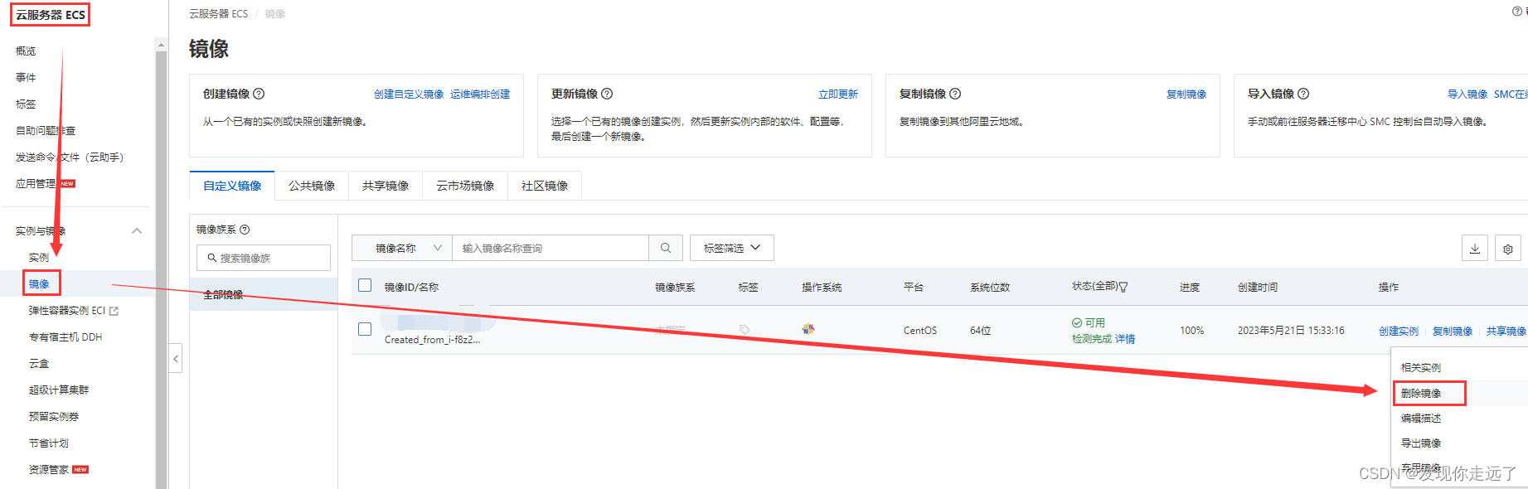Click the tag icon in the image row
The height and width of the screenshot is (489, 1528).
[x=745, y=330]
